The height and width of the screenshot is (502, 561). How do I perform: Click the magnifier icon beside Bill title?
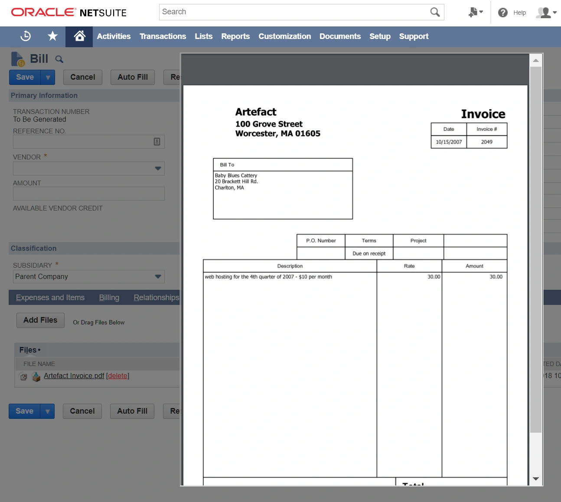click(x=59, y=59)
